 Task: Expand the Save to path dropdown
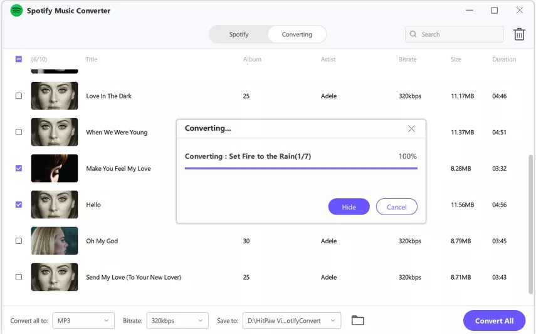click(292, 320)
